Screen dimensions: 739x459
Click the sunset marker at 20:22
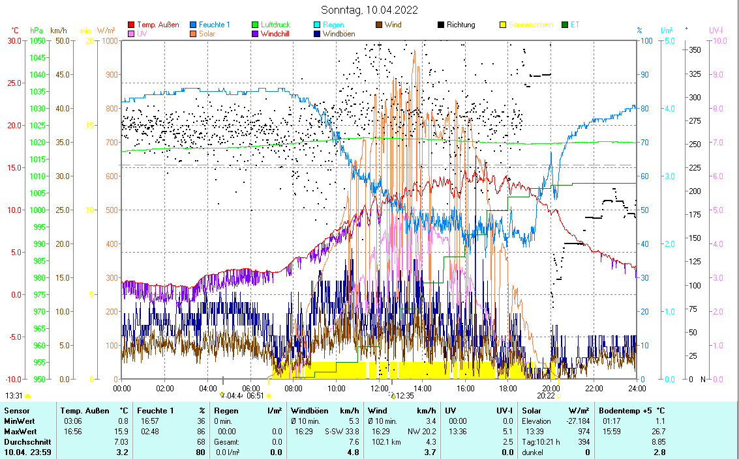(558, 395)
